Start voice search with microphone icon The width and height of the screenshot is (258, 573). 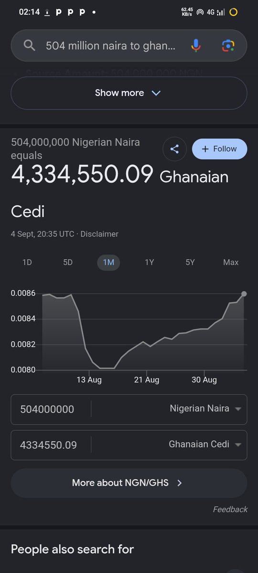click(195, 45)
